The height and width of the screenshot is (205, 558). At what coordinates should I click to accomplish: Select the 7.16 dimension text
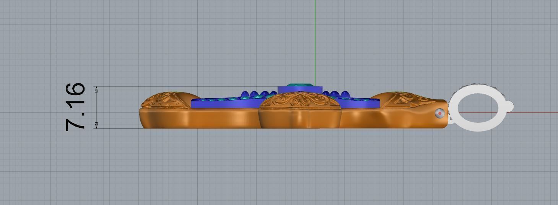click(75, 107)
